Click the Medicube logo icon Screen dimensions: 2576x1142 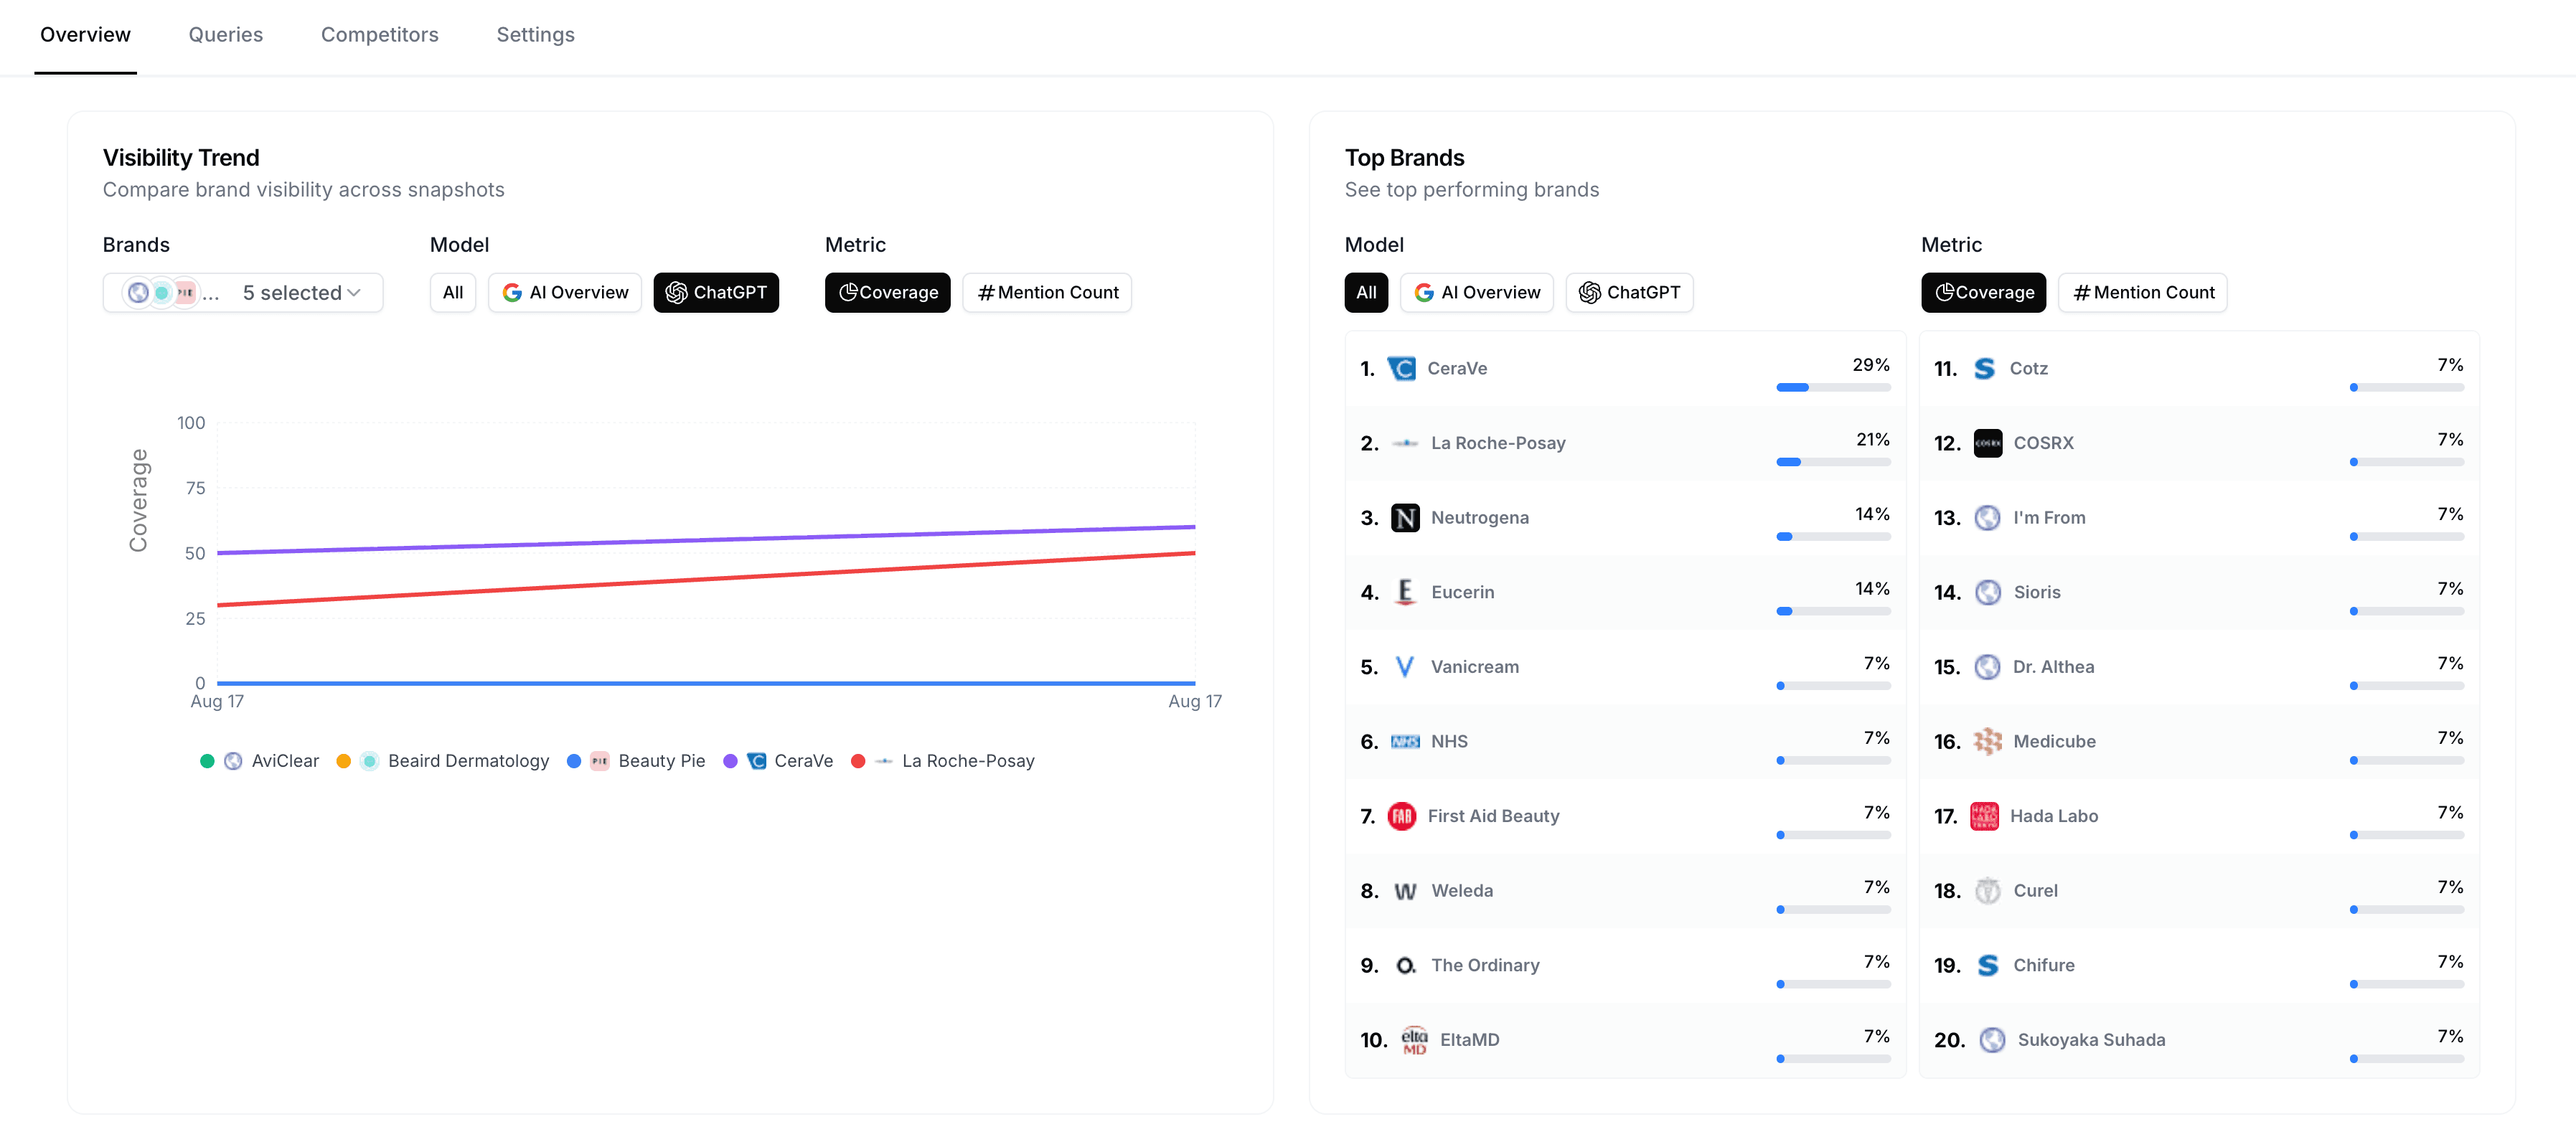(1987, 741)
